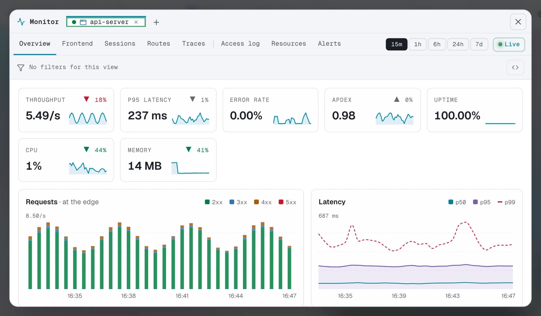541x316 pixels.
Task: Switch to the Sessions tab
Action: pos(120,44)
